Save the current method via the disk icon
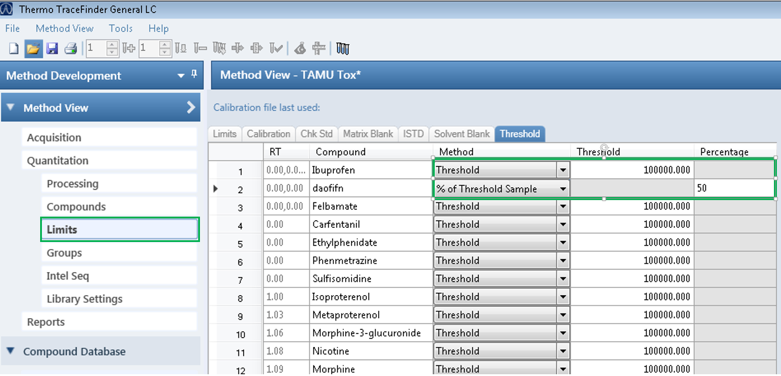The image size is (781, 376). point(52,48)
